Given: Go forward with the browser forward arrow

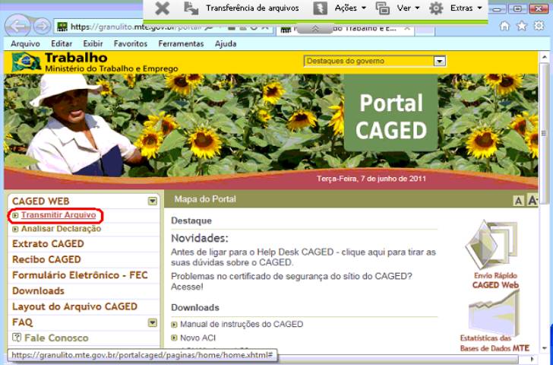Looking at the screenshot, I should click(x=42, y=27).
